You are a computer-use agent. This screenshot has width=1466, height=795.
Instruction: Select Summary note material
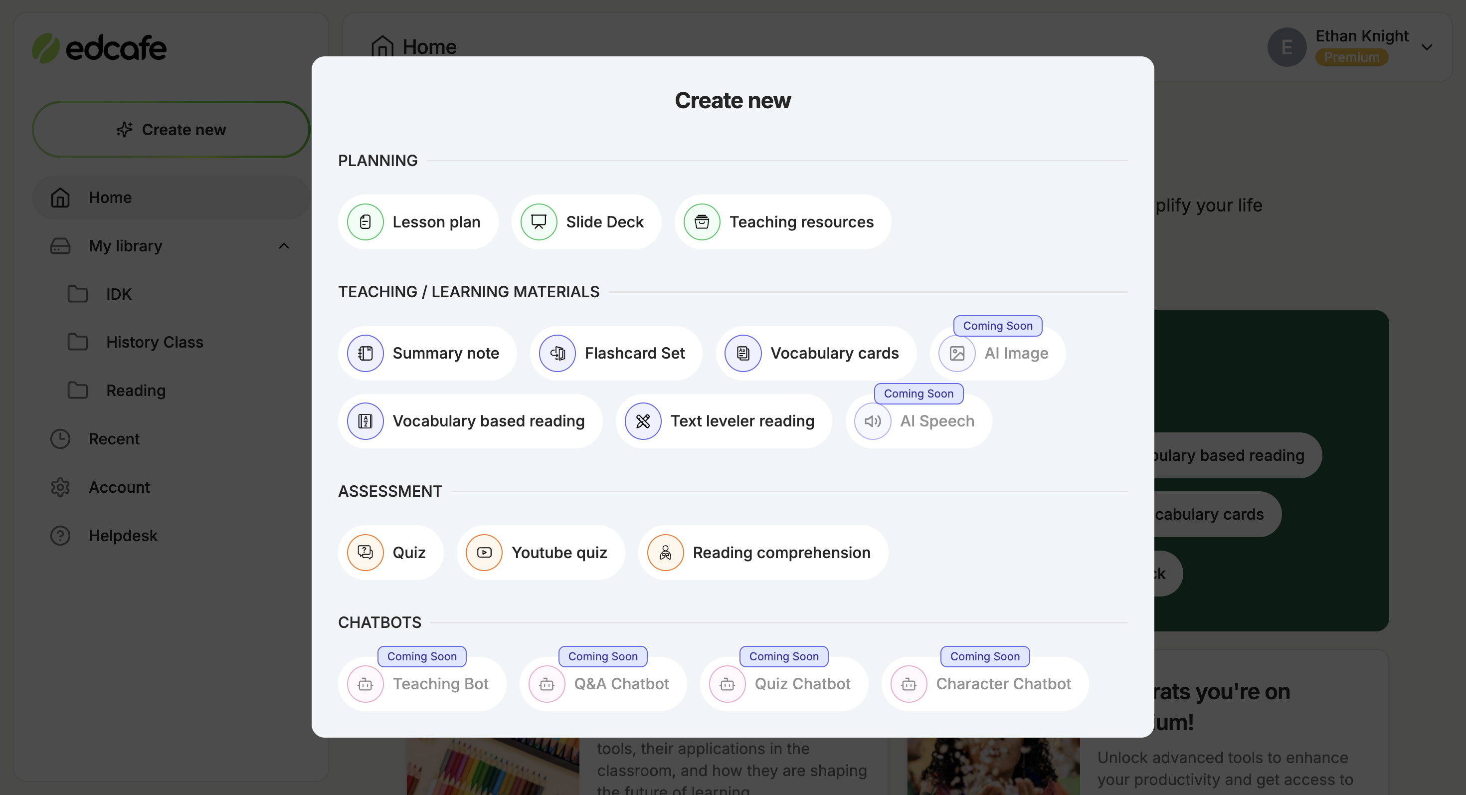427,354
